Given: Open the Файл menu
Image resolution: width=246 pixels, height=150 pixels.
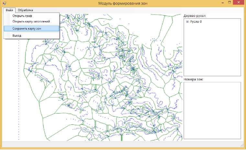Looking at the screenshot, I should pyautogui.click(x=9, y=10).
